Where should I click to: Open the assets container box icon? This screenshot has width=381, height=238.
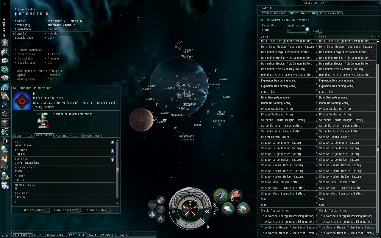pyautogui.click(x=5, y=123)
